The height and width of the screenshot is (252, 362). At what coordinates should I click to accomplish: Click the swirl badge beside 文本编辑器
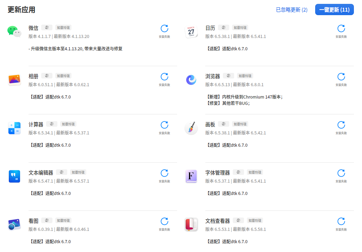(x=62, y=172)
